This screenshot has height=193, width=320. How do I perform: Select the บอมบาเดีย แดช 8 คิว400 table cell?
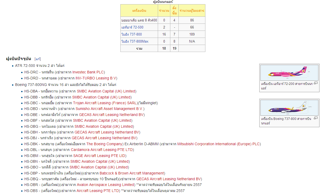tap(139, 20)
